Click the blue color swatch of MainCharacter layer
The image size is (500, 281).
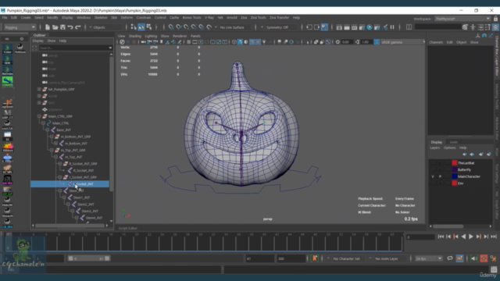pos(455,176)
